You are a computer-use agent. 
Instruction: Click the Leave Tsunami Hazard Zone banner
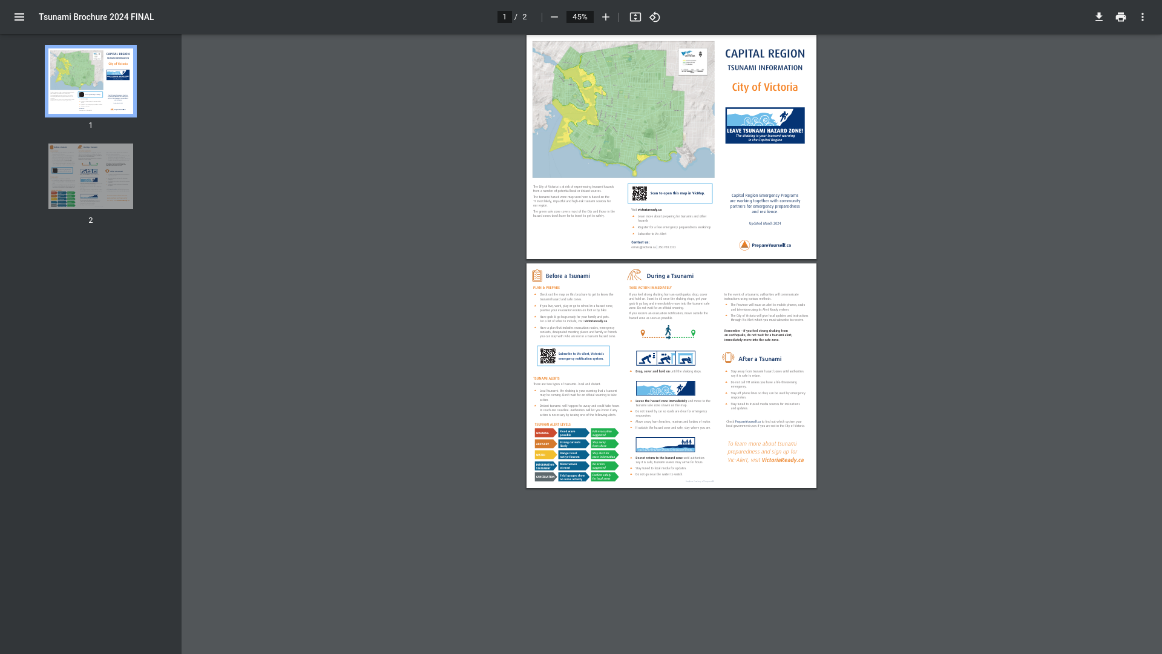765,125
